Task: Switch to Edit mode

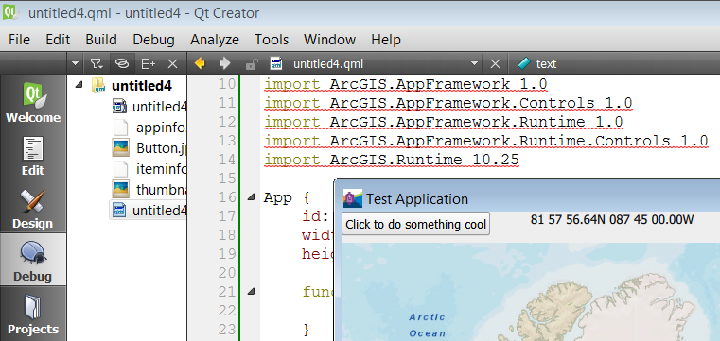Action: pyautogui.click(x=33, y=156)
